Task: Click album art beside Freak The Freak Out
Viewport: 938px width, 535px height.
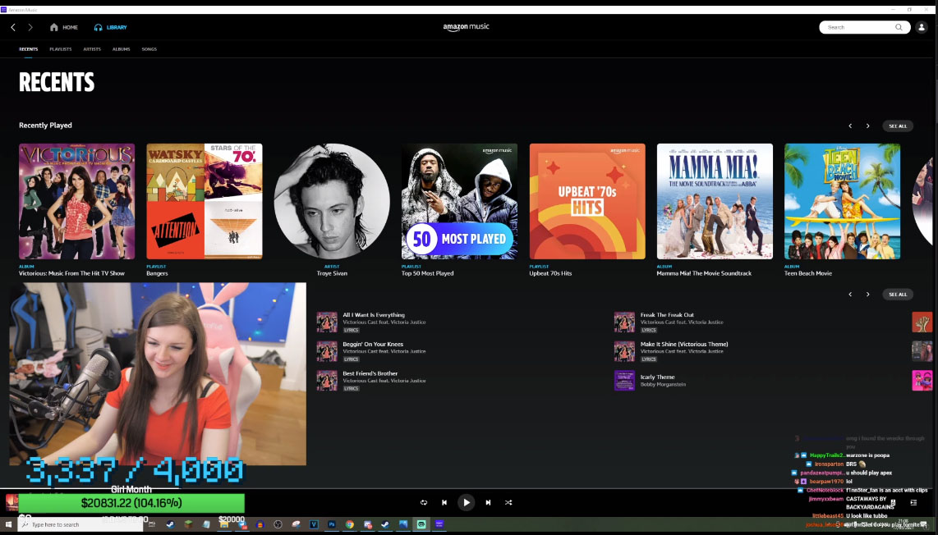Action: point(624,322)
